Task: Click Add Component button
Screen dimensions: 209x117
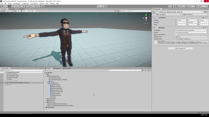Action: click(x=180, y=48)
